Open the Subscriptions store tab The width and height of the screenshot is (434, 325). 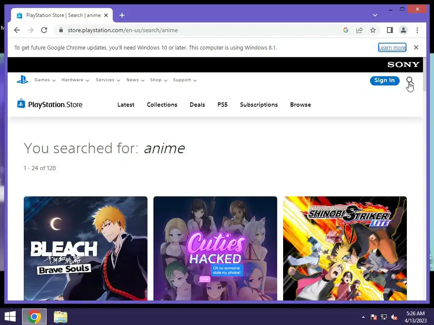259,105
